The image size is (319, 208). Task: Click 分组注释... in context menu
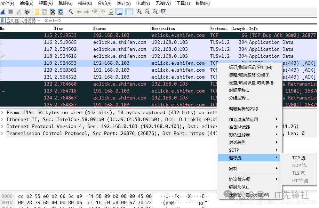tap(239, 98)
